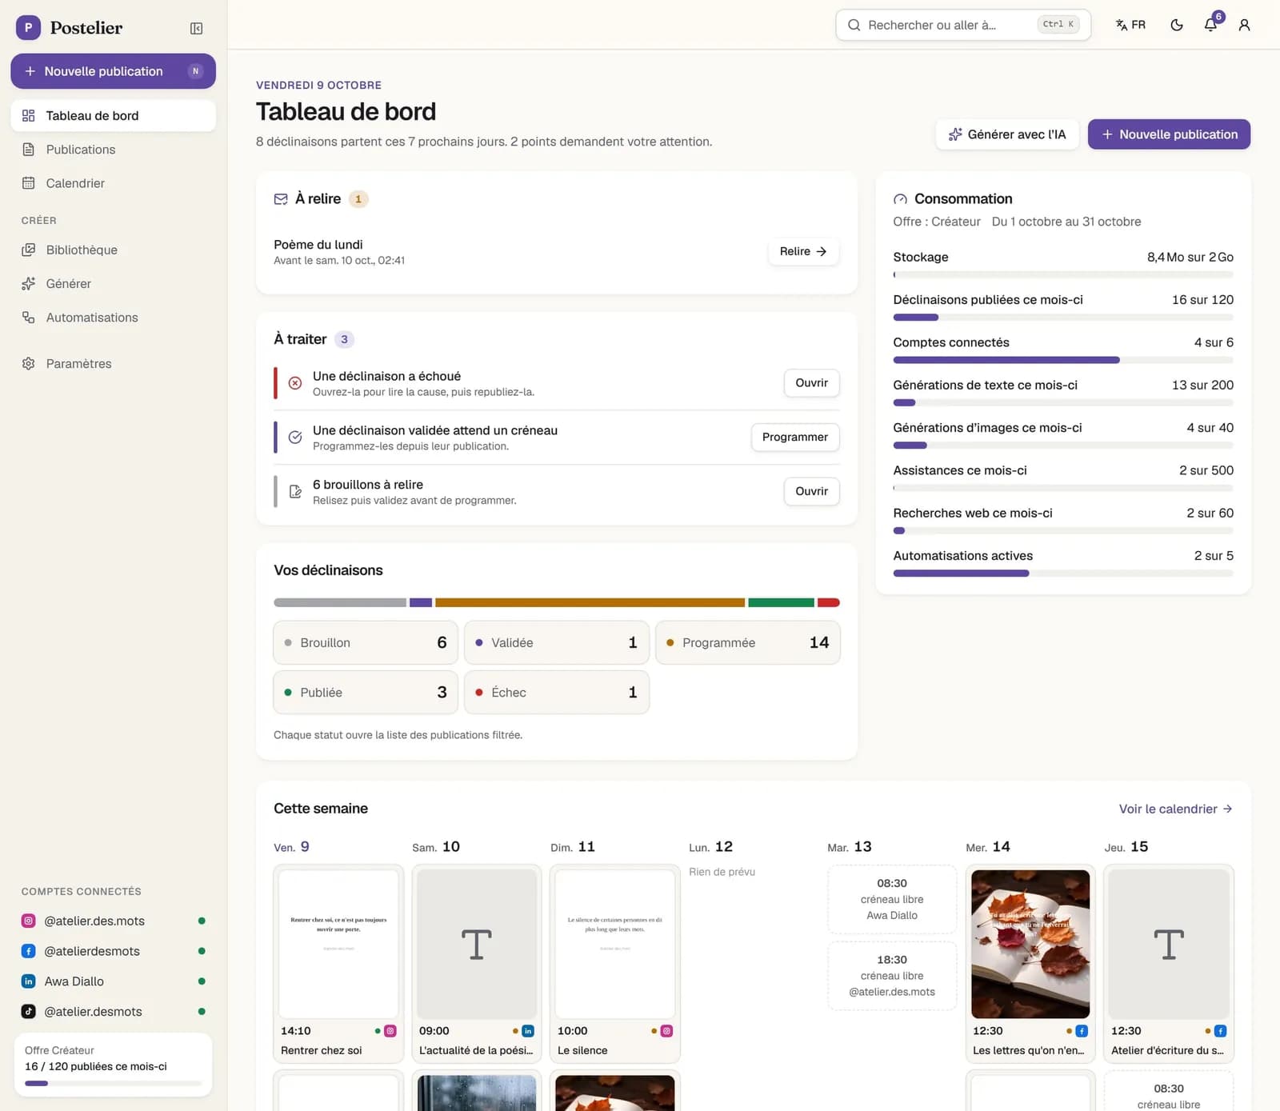Open Calendrier in sidebar

113,183
